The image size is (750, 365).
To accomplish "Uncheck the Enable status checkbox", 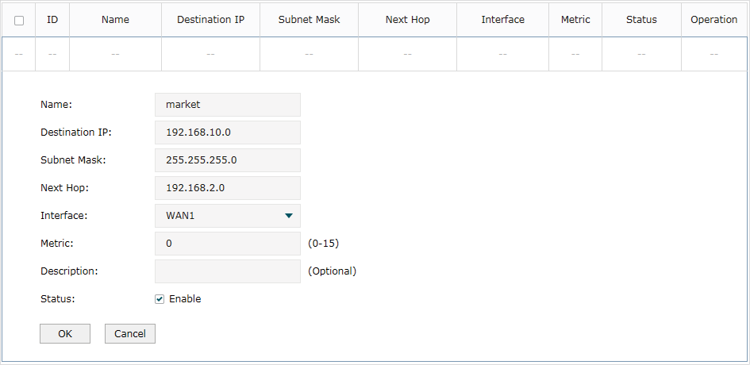I will coord(160,299).
